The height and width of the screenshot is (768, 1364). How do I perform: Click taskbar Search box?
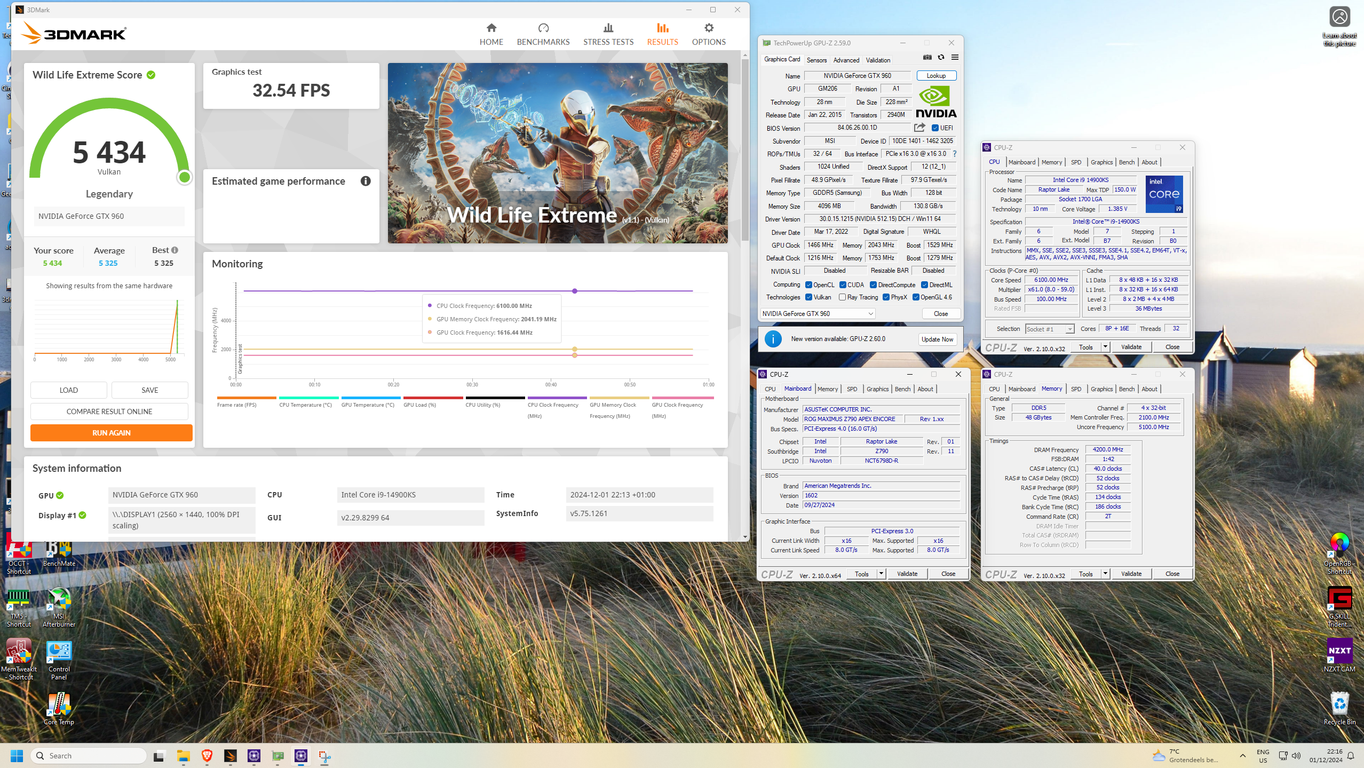[89, 755]
